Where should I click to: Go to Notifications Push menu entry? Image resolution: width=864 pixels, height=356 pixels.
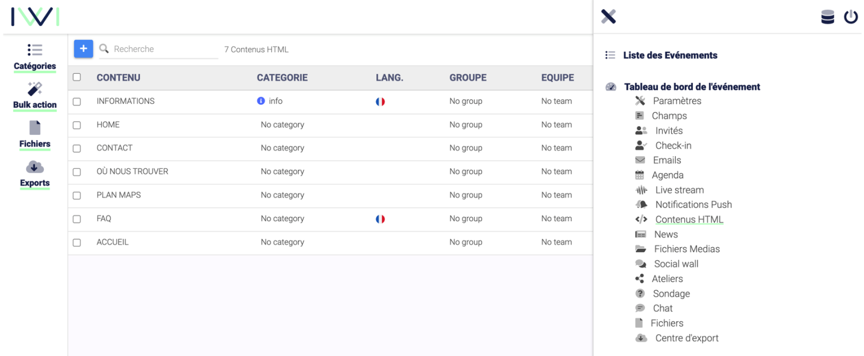pos(694,204)
